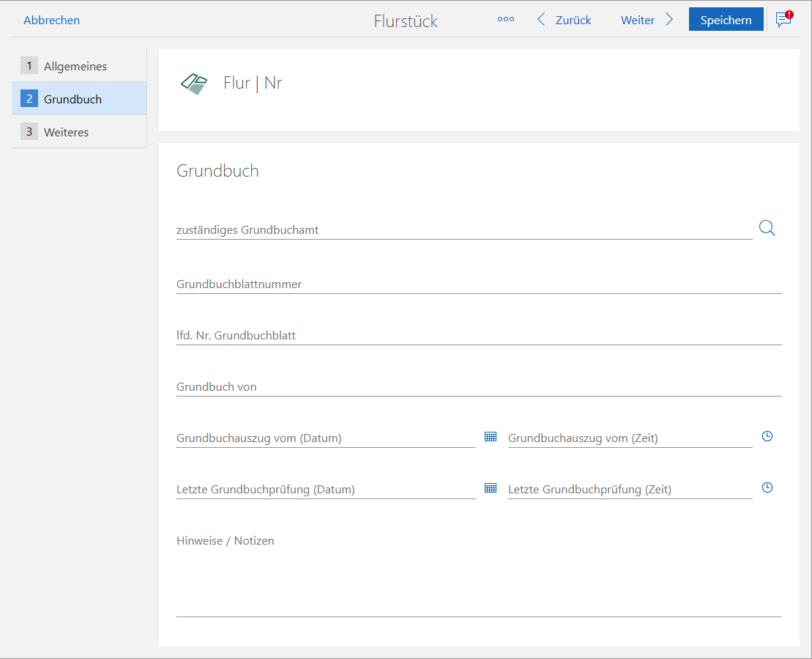Open clock picker for Letzte Grundbuchprüfung time

point(767,488)
